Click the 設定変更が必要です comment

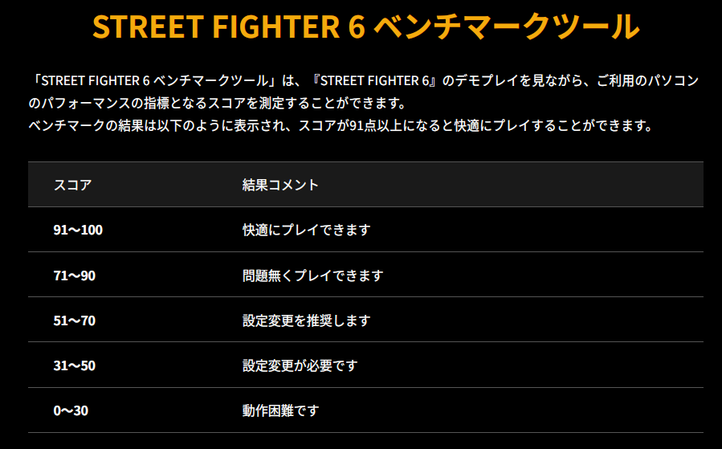(300, 365)
